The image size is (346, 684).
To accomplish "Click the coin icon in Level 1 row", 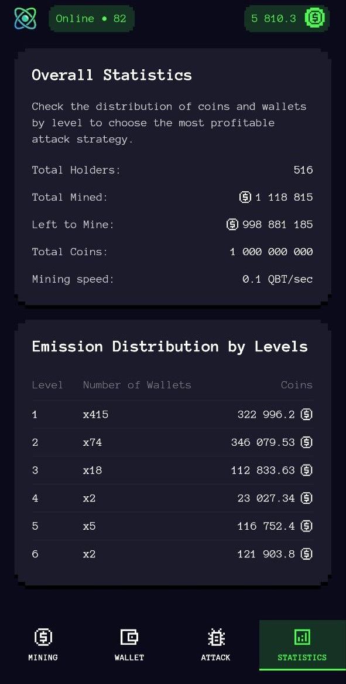I will pos(307,414).
